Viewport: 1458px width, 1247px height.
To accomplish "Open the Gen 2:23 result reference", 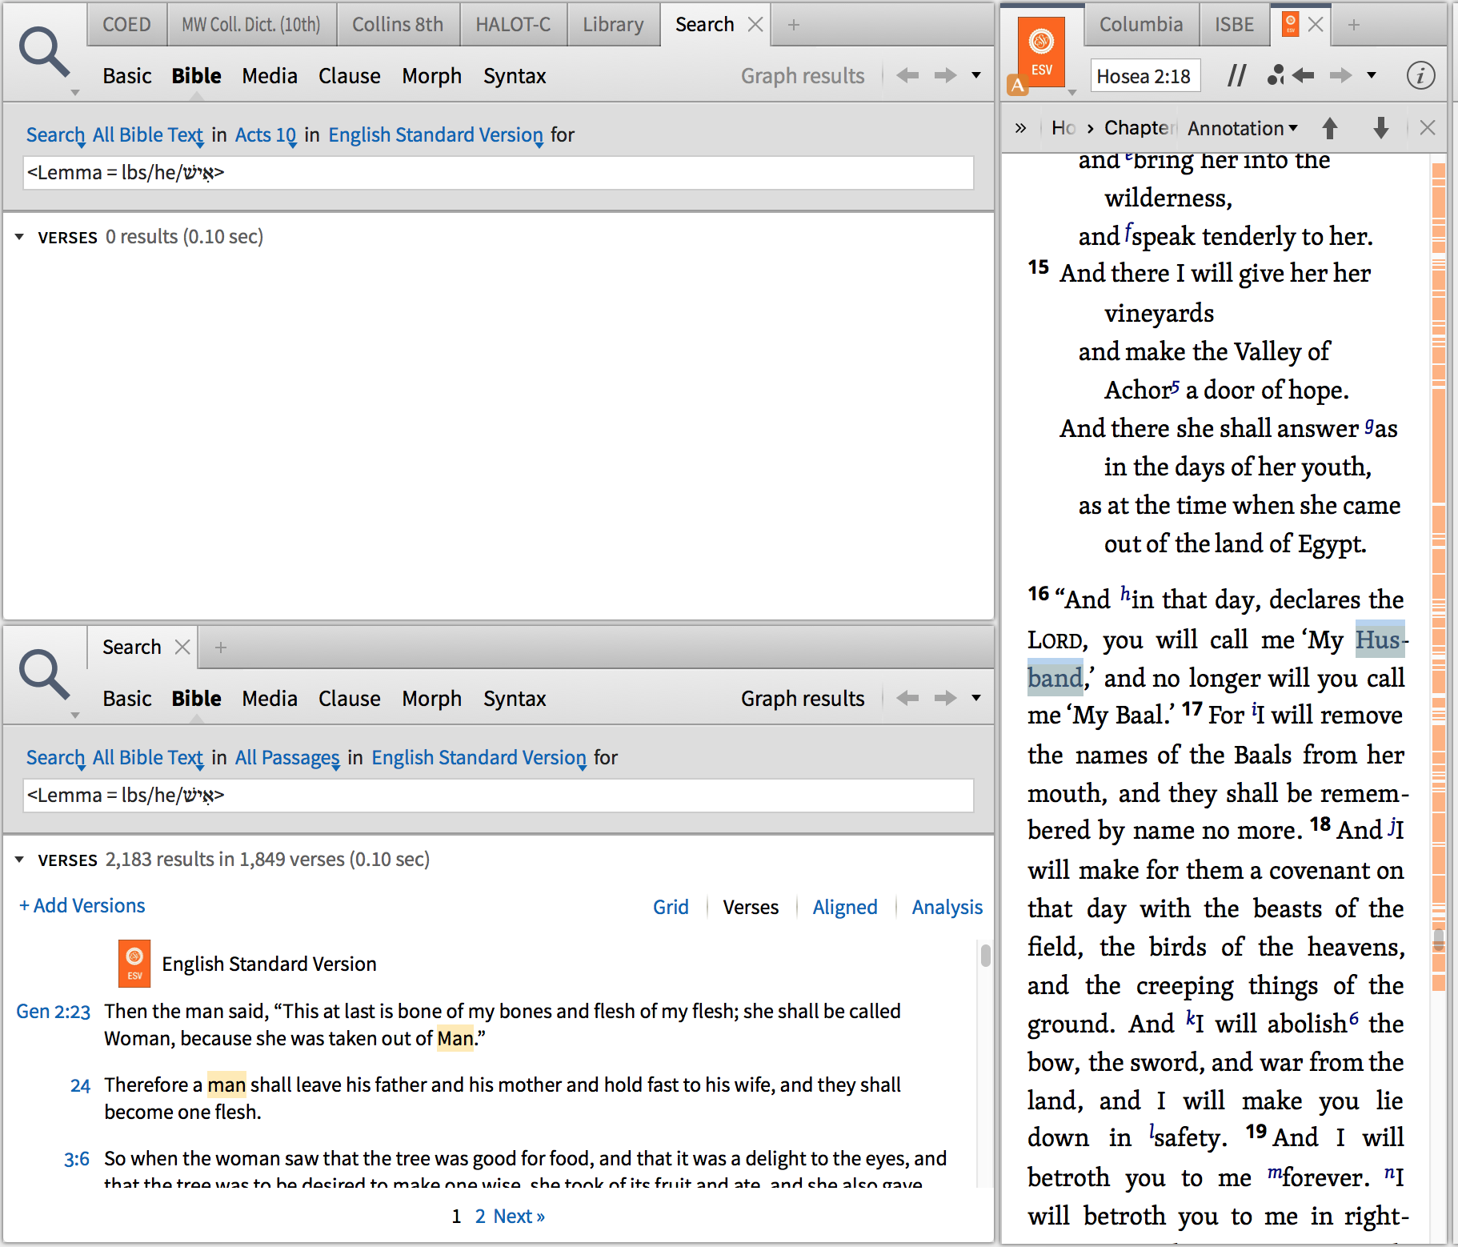I will 54,1012.
